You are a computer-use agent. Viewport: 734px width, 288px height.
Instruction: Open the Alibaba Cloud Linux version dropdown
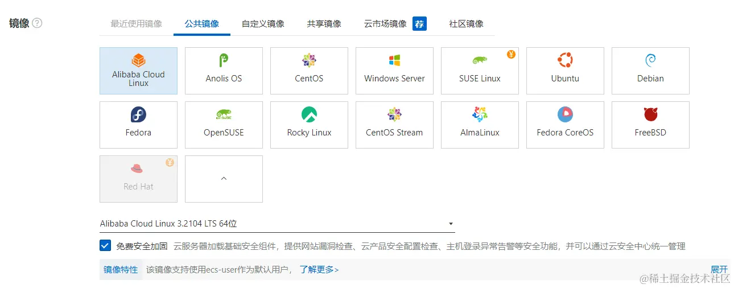pos(277,224)
